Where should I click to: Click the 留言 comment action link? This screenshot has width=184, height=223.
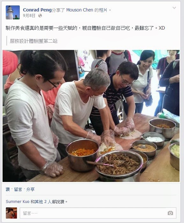click(18, 189)
